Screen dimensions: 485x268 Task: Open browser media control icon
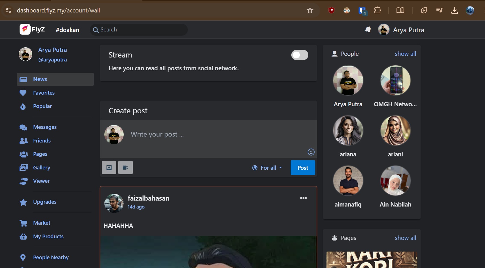439,10
